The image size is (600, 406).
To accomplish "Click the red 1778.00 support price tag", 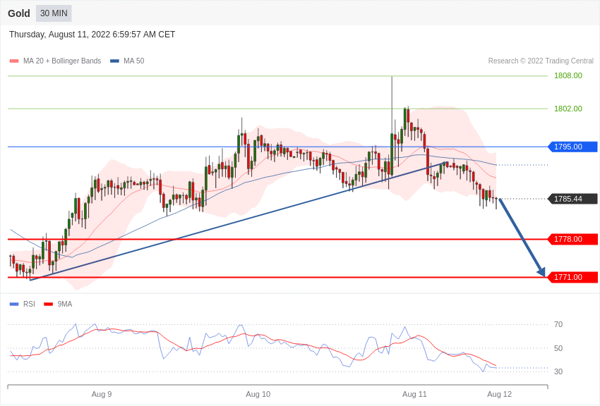I will (573, 239).
